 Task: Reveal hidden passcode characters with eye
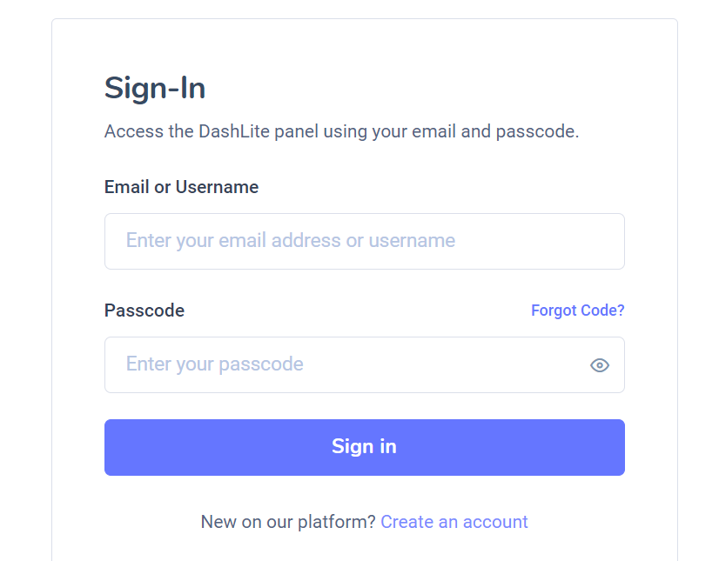[599, 365]
